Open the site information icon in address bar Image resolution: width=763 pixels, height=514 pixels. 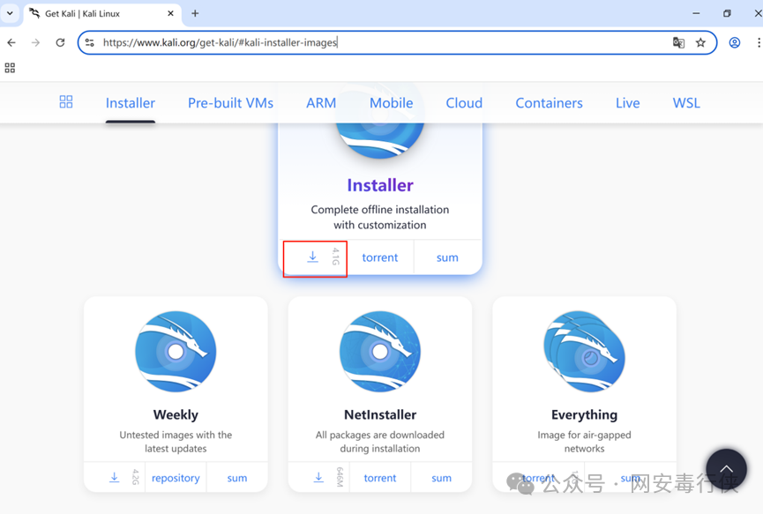(x=90, y=43)
